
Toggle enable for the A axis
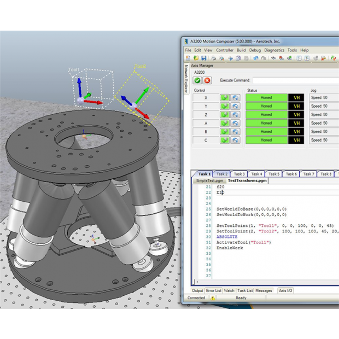(x=225, y=123)
